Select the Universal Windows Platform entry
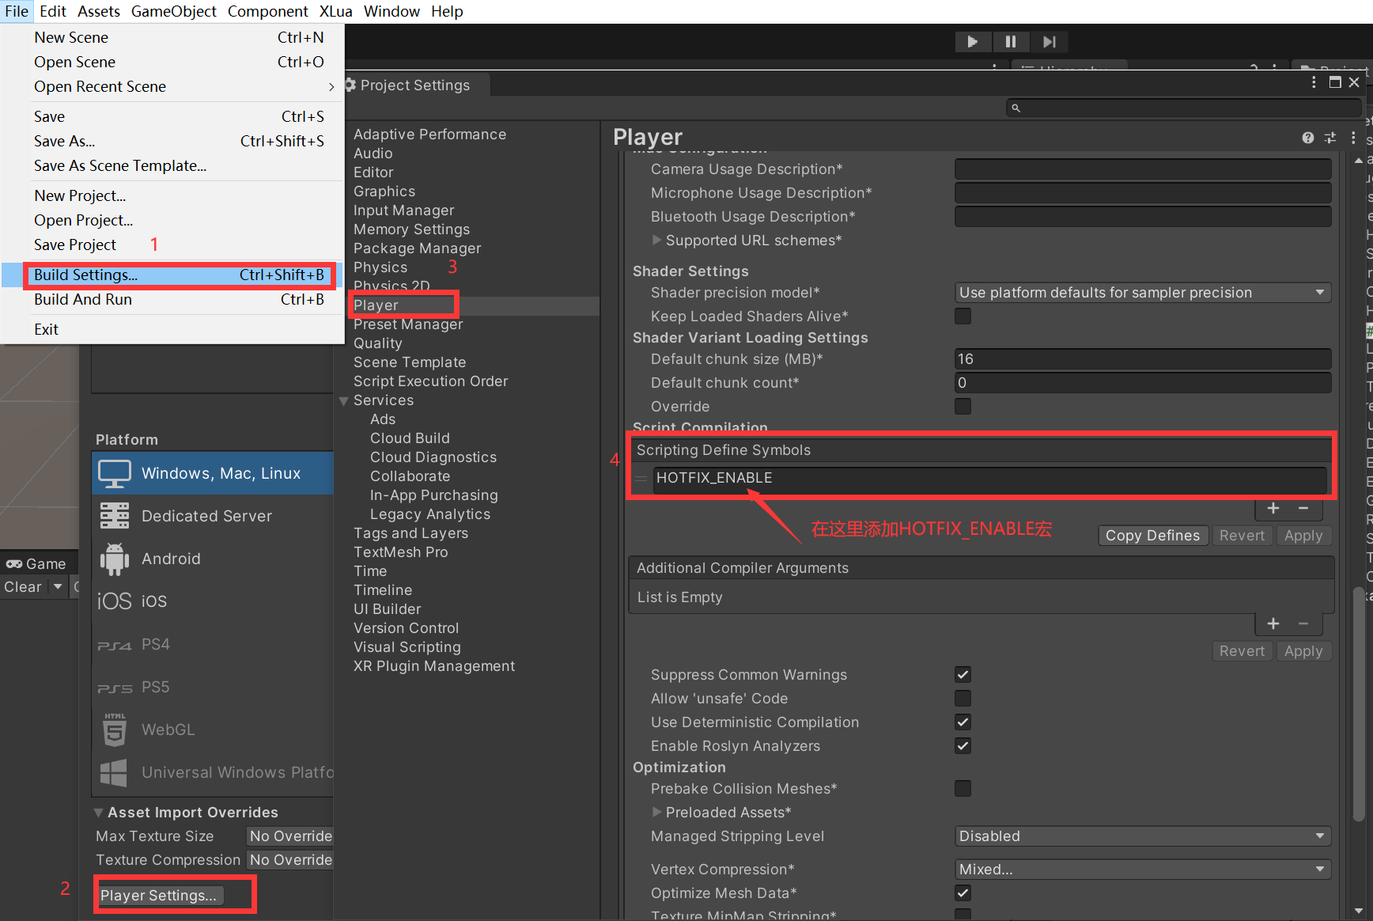Viewport: 1373px width, 921px height. click(x=213, y=772)
